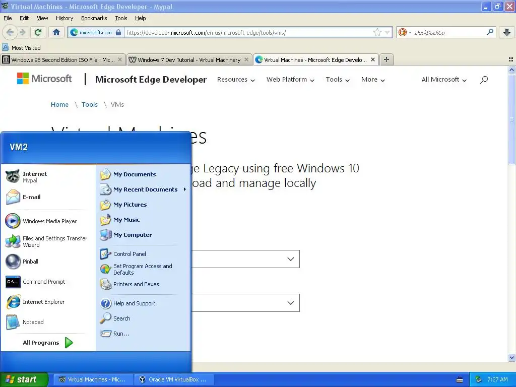Open the File menu
The height and width of the screenshot is (387, 516).
pos(8,19)
